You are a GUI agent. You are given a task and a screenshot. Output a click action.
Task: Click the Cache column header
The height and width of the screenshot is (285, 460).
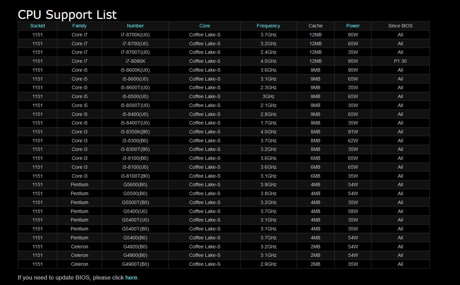pos(315,26)
